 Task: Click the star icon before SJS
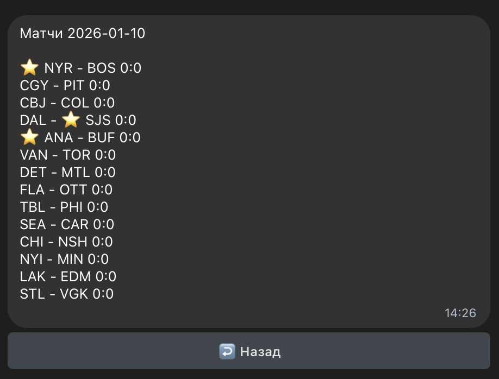[71, 120]
